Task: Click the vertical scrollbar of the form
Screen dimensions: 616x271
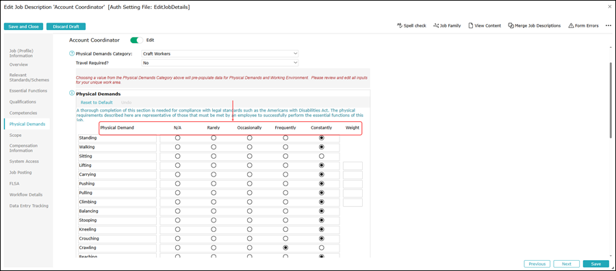Action: pyautogui.click(x=610, y=100)
